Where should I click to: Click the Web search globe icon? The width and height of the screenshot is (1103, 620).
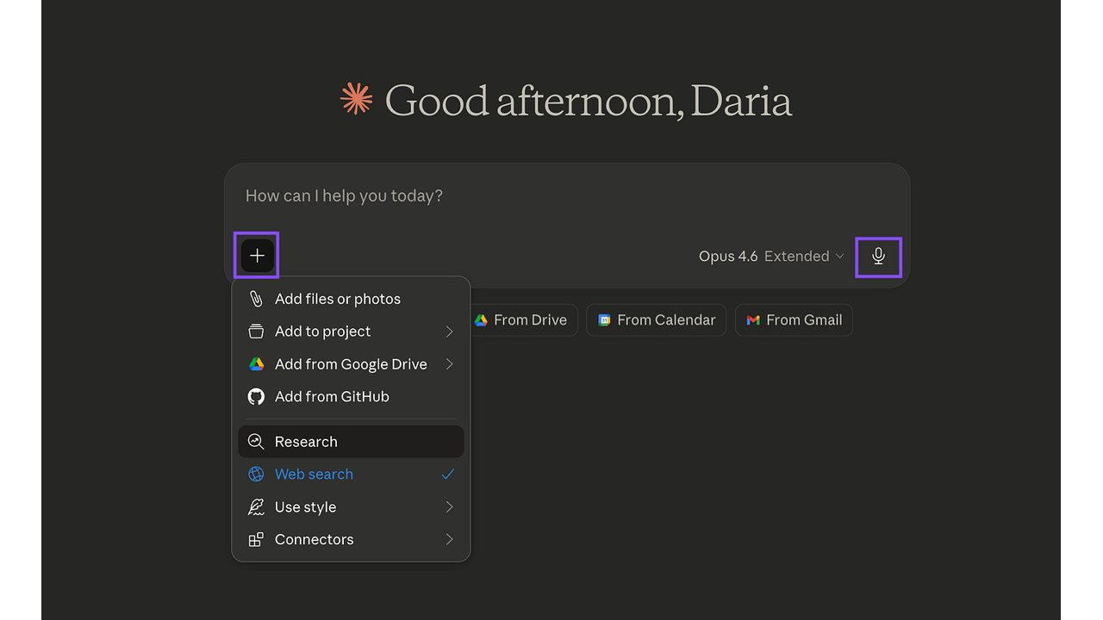click(256, 474)
